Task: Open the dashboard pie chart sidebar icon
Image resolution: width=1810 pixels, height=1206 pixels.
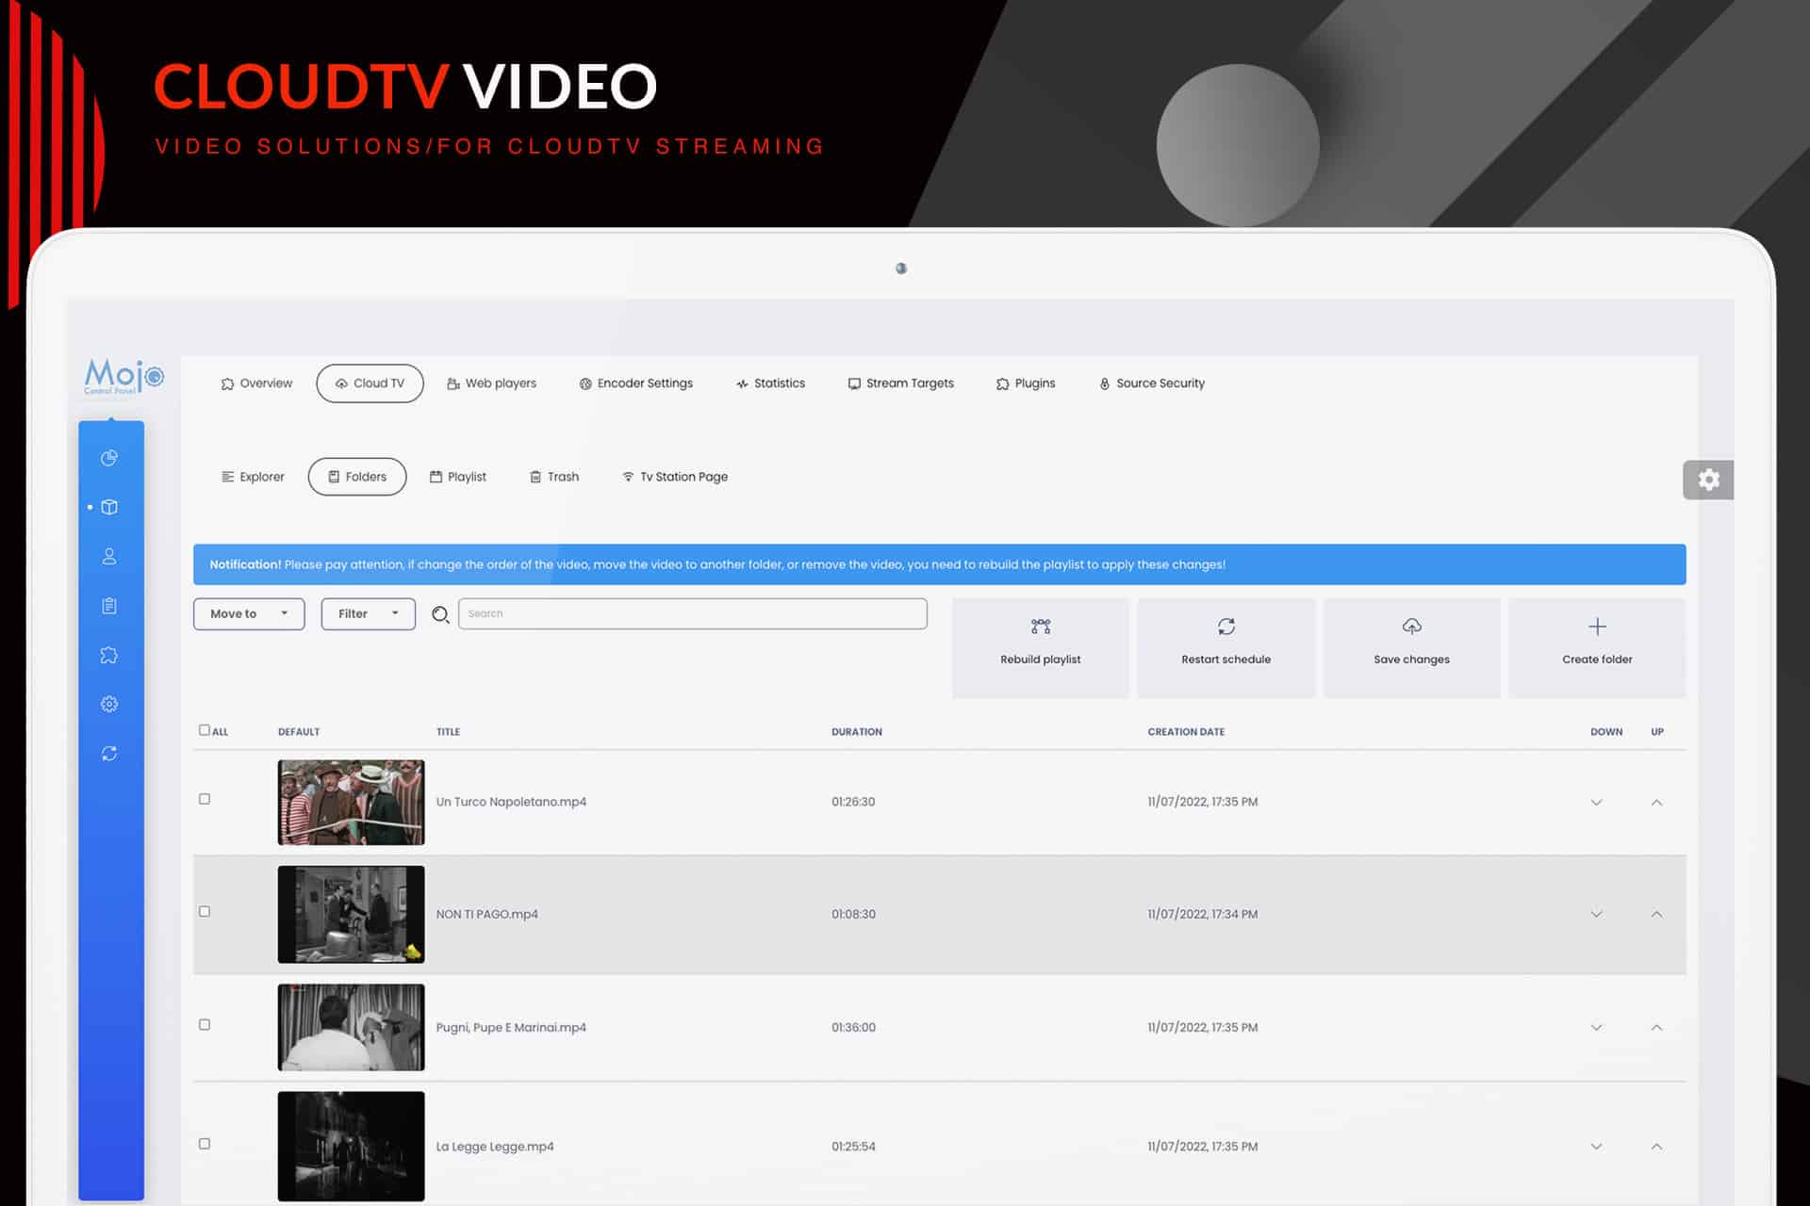Action: coord(109,458)
